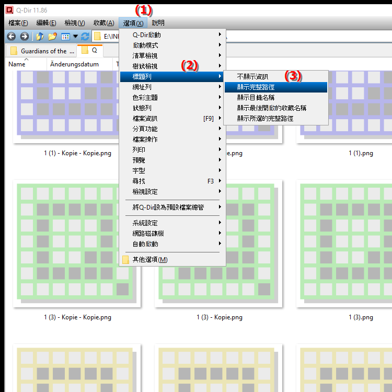
Task: Refresh the folder with the blue arrows icon
Action: [x=85, y=37]
